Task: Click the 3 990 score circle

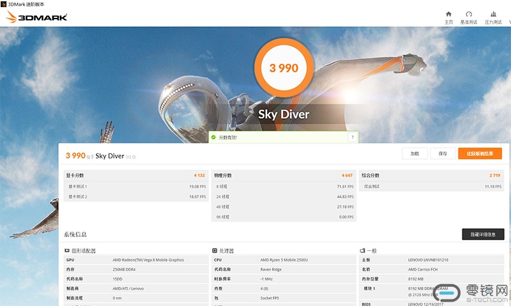Action: click(x=284, y=68)
